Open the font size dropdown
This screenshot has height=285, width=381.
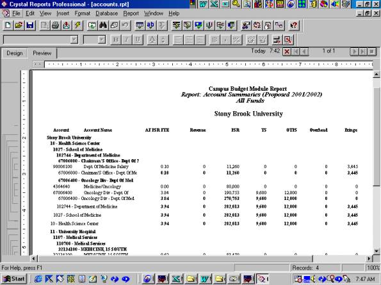[102, 40]
